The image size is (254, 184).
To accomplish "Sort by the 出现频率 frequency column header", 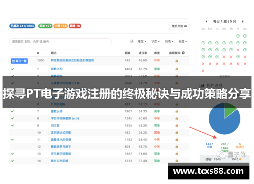I will tap(175, 53).
